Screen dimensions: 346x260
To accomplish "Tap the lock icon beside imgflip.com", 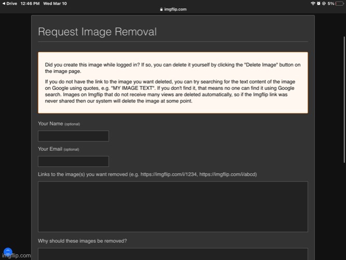I will [x=161, y=9].
